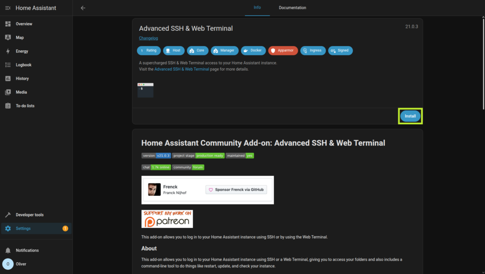Switch to the Info tab

[x=257, y=8]
